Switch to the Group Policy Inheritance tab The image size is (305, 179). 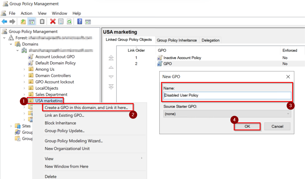(177, 40)
